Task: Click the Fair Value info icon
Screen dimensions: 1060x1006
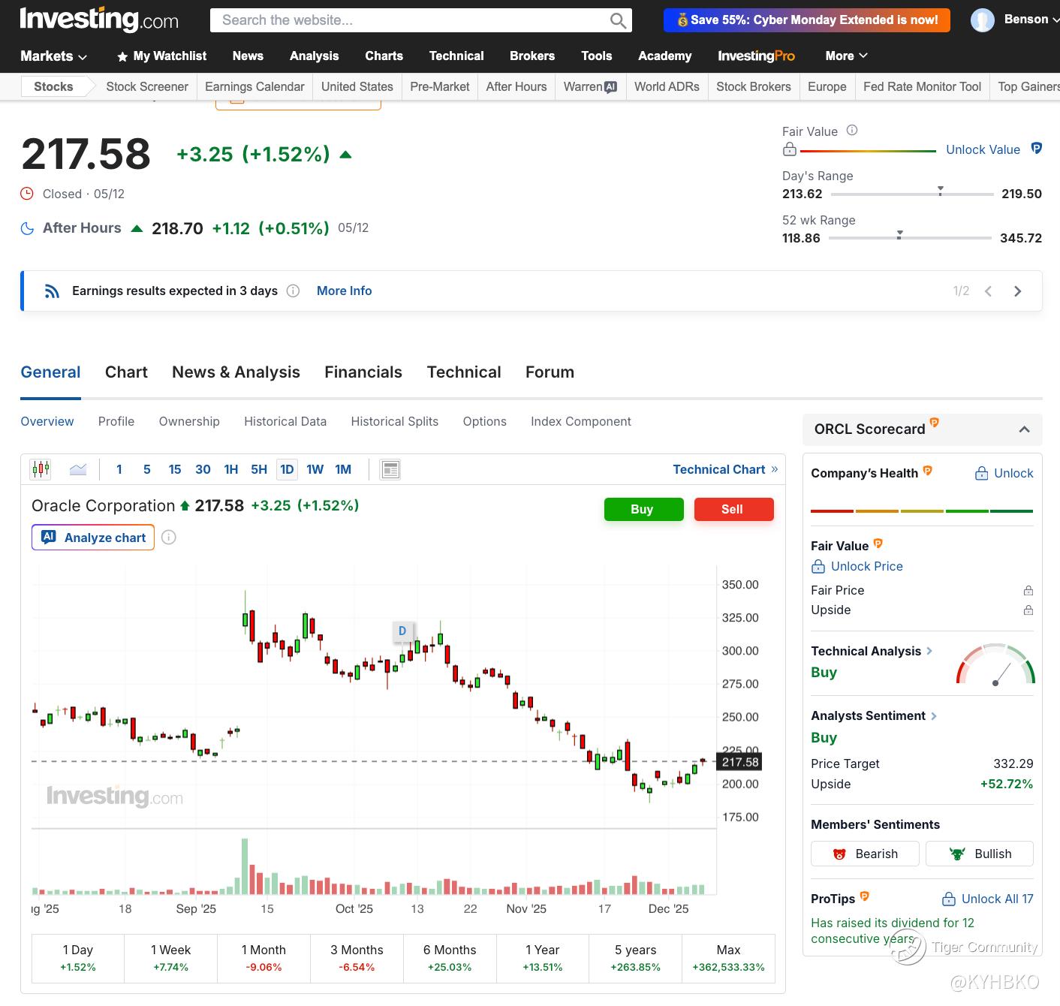Action: 852,131
